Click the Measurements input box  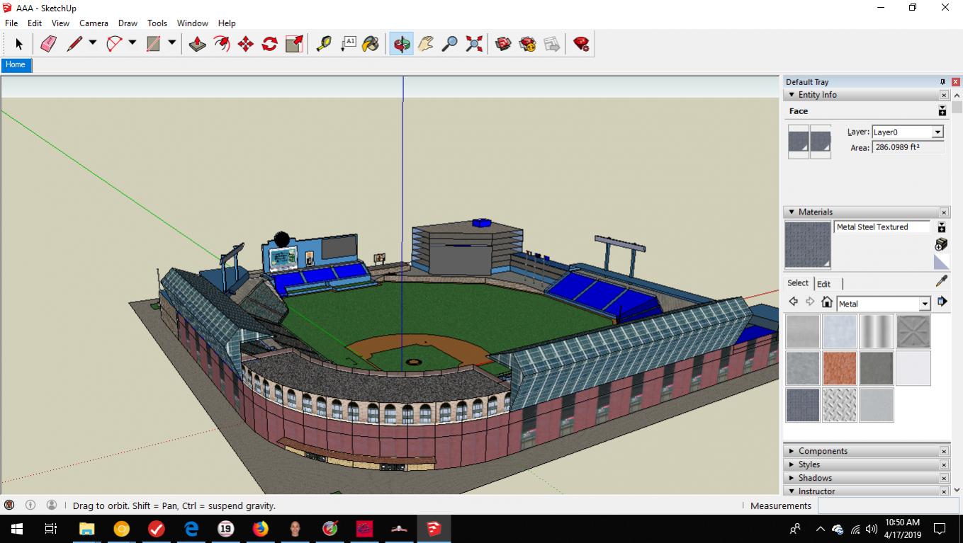(888, 505)
